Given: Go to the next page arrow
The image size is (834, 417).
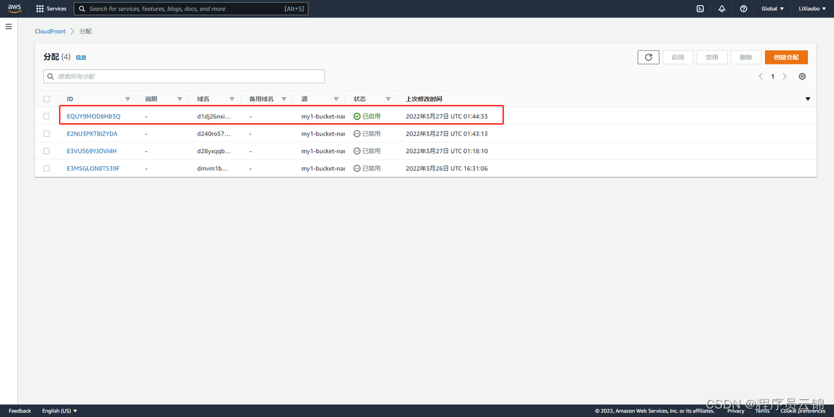Looking at the screenshot, I should pos(784,76).
